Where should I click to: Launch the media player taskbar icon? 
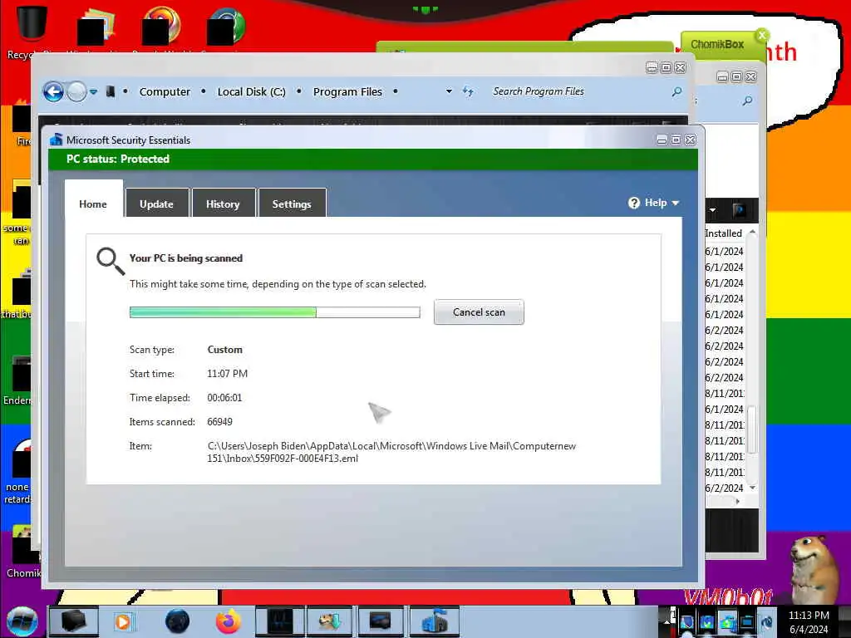click(x=124, y=621)
